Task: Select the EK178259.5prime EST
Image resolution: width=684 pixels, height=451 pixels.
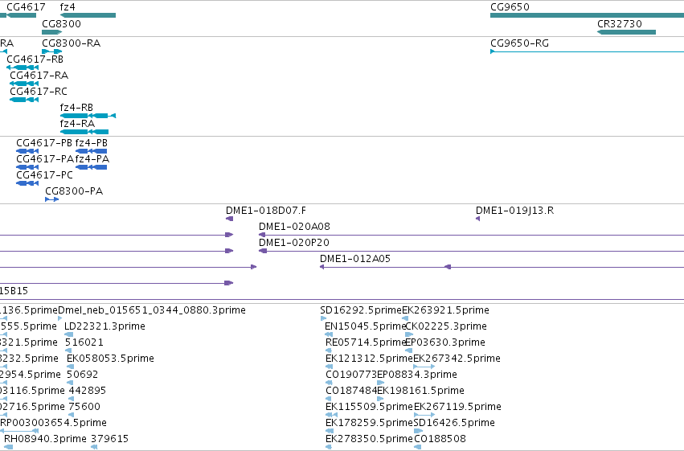Action: (x=329, y=431)
